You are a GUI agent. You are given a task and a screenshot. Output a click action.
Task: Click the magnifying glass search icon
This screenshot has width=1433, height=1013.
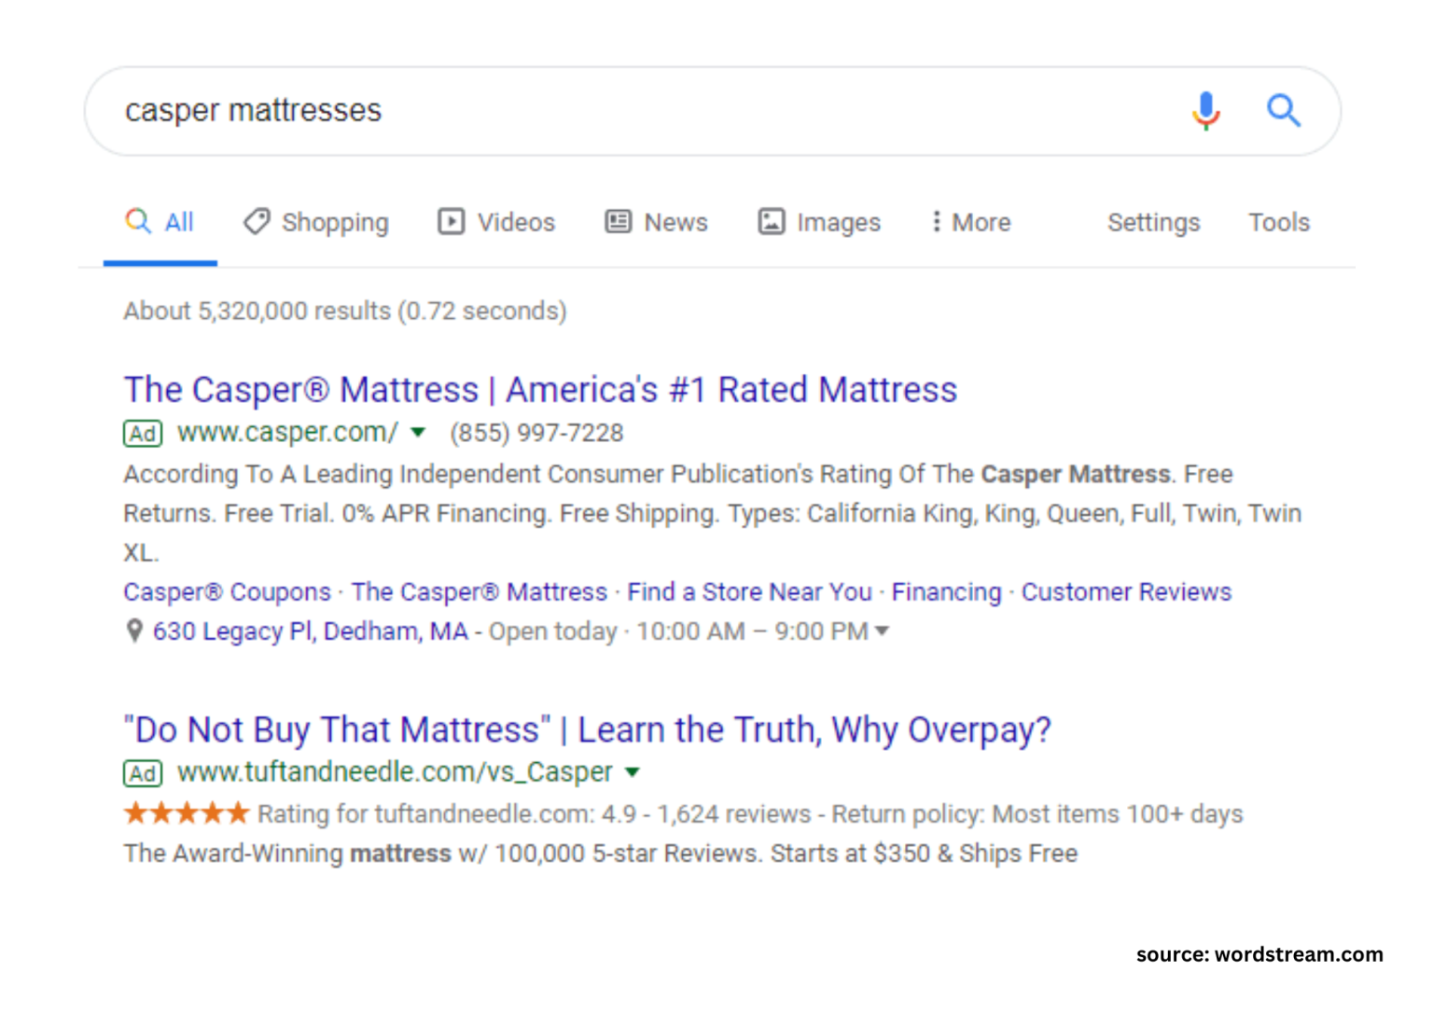1285,111
